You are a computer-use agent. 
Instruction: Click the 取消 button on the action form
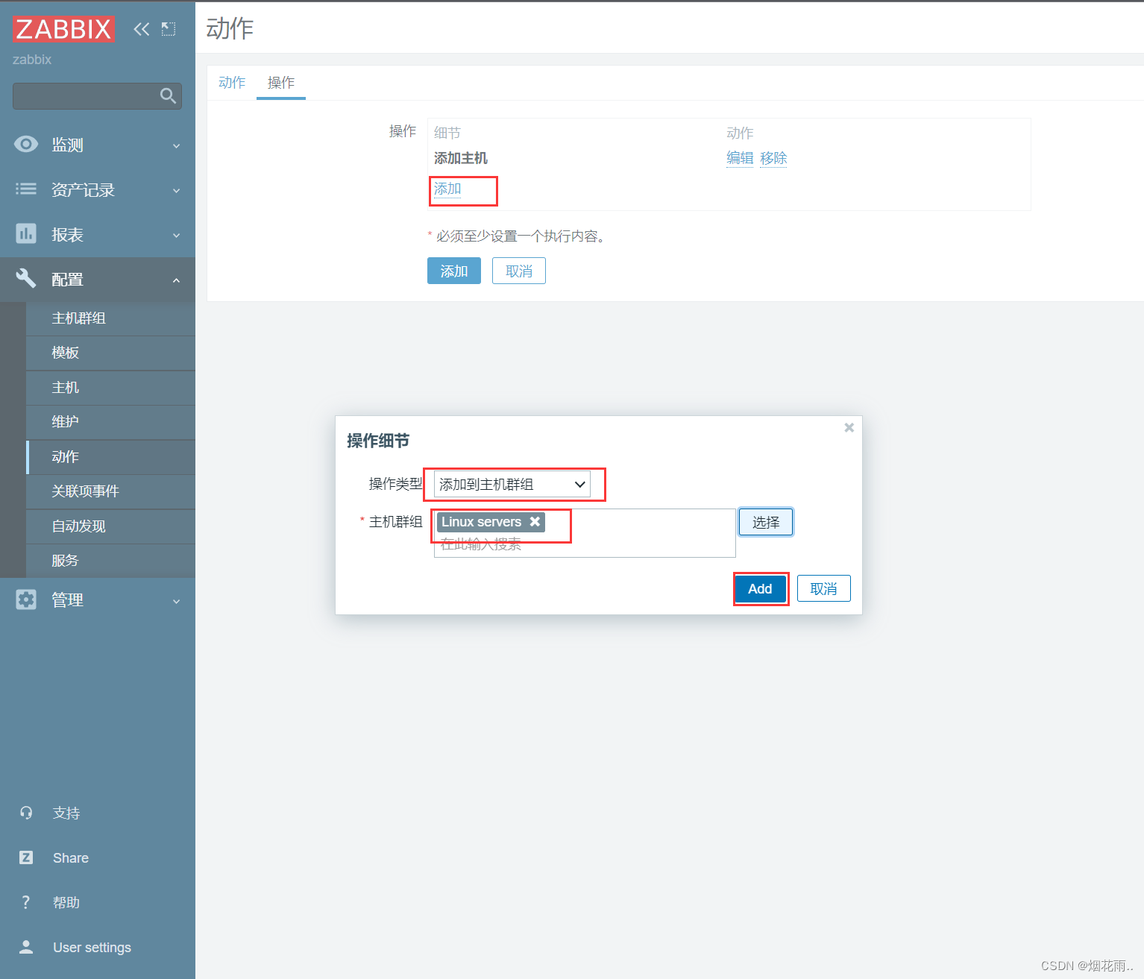519,271
